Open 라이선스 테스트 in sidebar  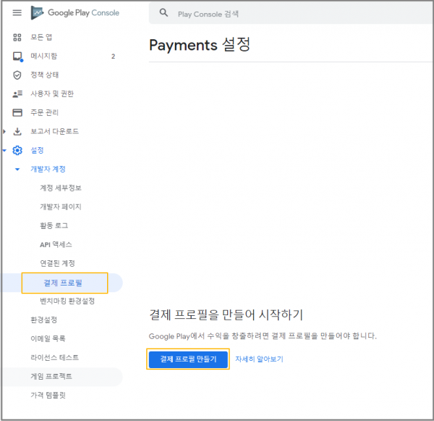(x=55, y=357)
